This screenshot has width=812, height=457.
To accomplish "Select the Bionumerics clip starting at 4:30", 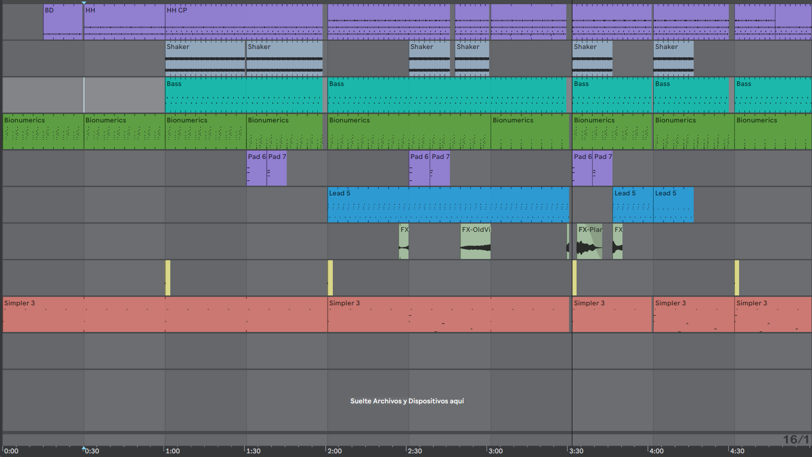I will click(x=773, y=132).
